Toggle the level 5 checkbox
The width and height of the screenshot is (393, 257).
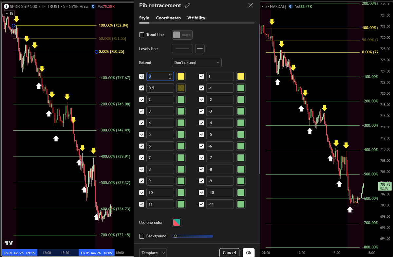tap(141, 135)
